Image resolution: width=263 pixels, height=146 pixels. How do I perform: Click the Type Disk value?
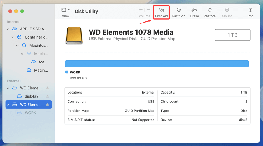(244, 111)
